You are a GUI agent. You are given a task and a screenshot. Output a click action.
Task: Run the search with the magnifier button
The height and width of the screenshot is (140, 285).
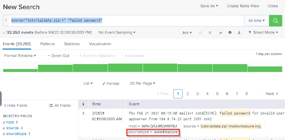coord(275,21)
